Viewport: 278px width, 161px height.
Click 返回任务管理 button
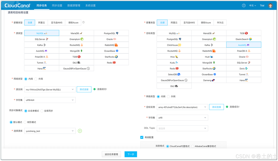(x=111, y=154)
